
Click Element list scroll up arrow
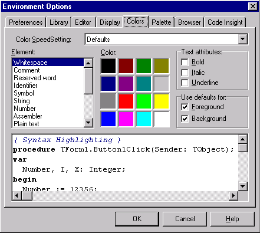(x=88, y=63)
